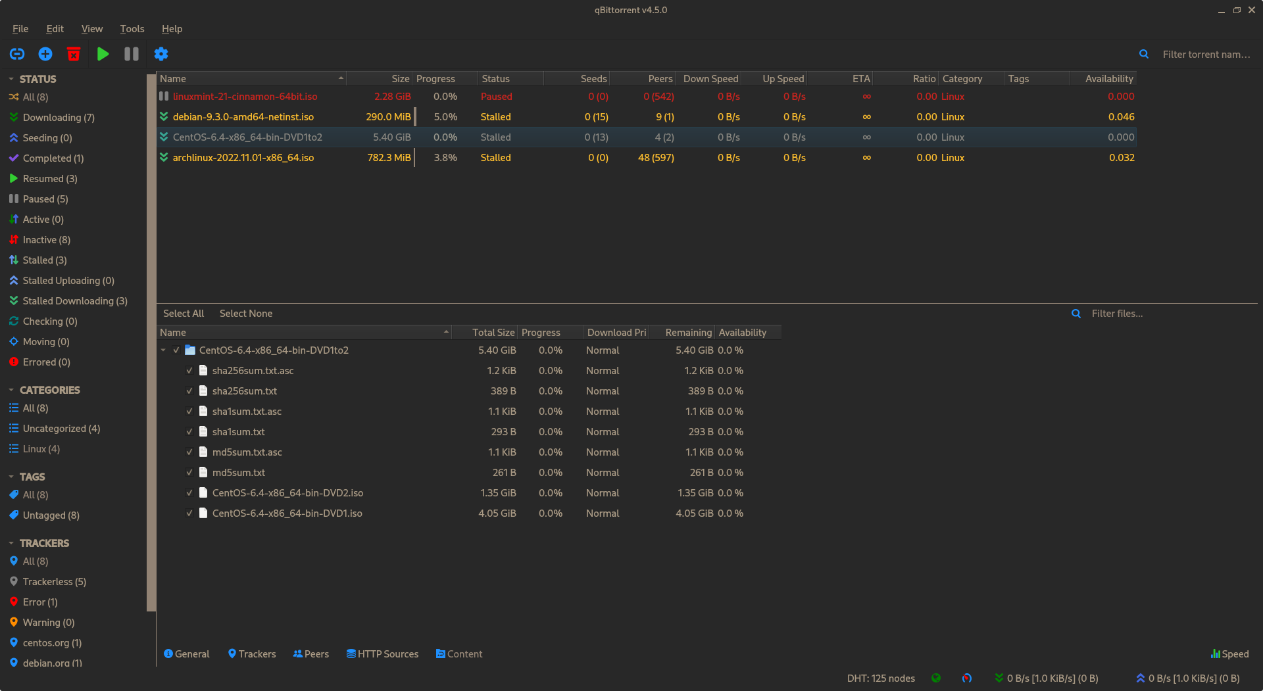Click the green Resume play icon
Image resolution: width=1263 pixels, height=691 pixels.
click(x=103, y=54)
